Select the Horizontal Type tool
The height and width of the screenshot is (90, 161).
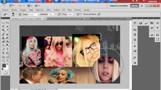7,49
